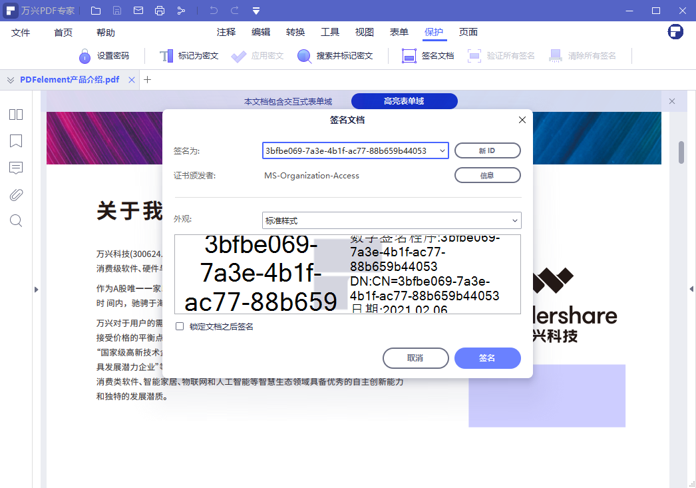Screen dimensions: 696x488
Task: Click 签名文档 toolbar button
Action: coord(428,56)
